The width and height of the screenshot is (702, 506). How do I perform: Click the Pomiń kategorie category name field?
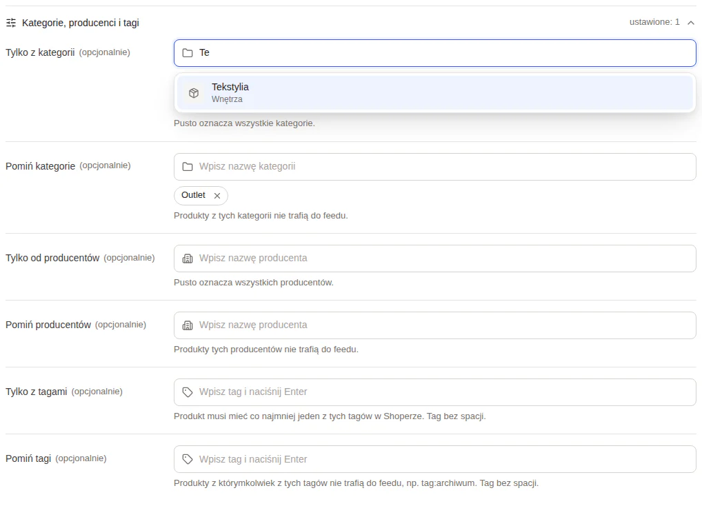tap(434, 167)
